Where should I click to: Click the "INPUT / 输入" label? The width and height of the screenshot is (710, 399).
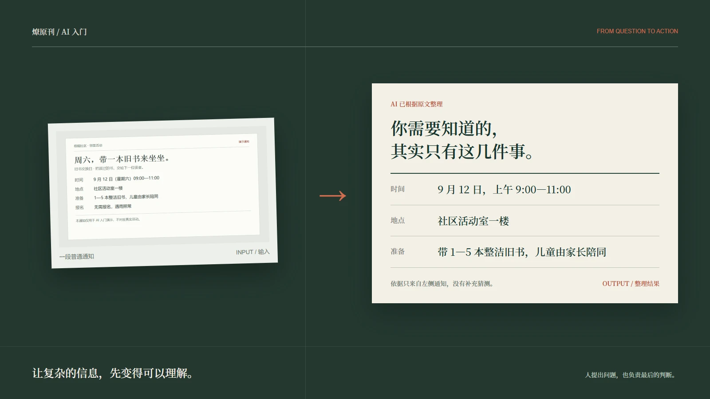[x=252, y=252]
